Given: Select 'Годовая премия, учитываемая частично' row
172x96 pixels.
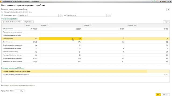Looking at the screenshot, I should tap(85, 75).
